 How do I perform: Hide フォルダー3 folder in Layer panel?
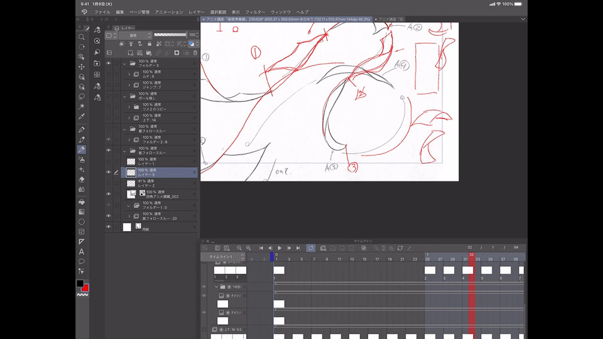pos(109,63)
